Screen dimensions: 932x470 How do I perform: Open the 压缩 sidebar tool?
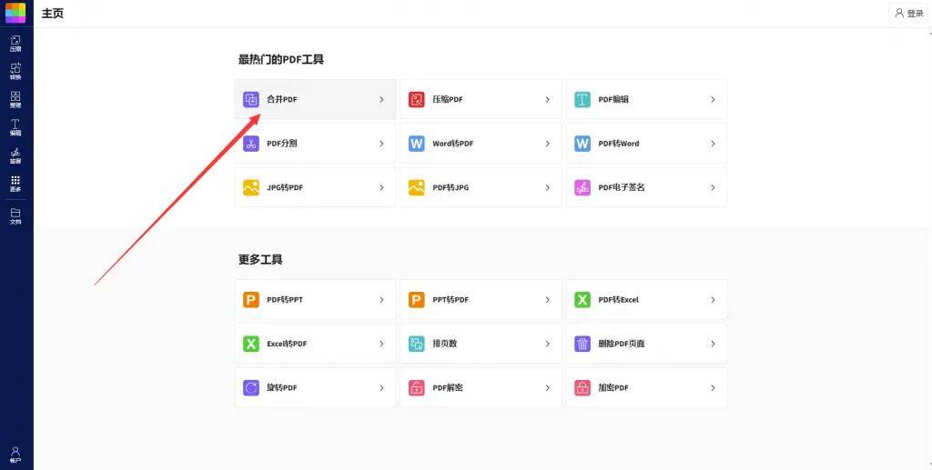15,44
